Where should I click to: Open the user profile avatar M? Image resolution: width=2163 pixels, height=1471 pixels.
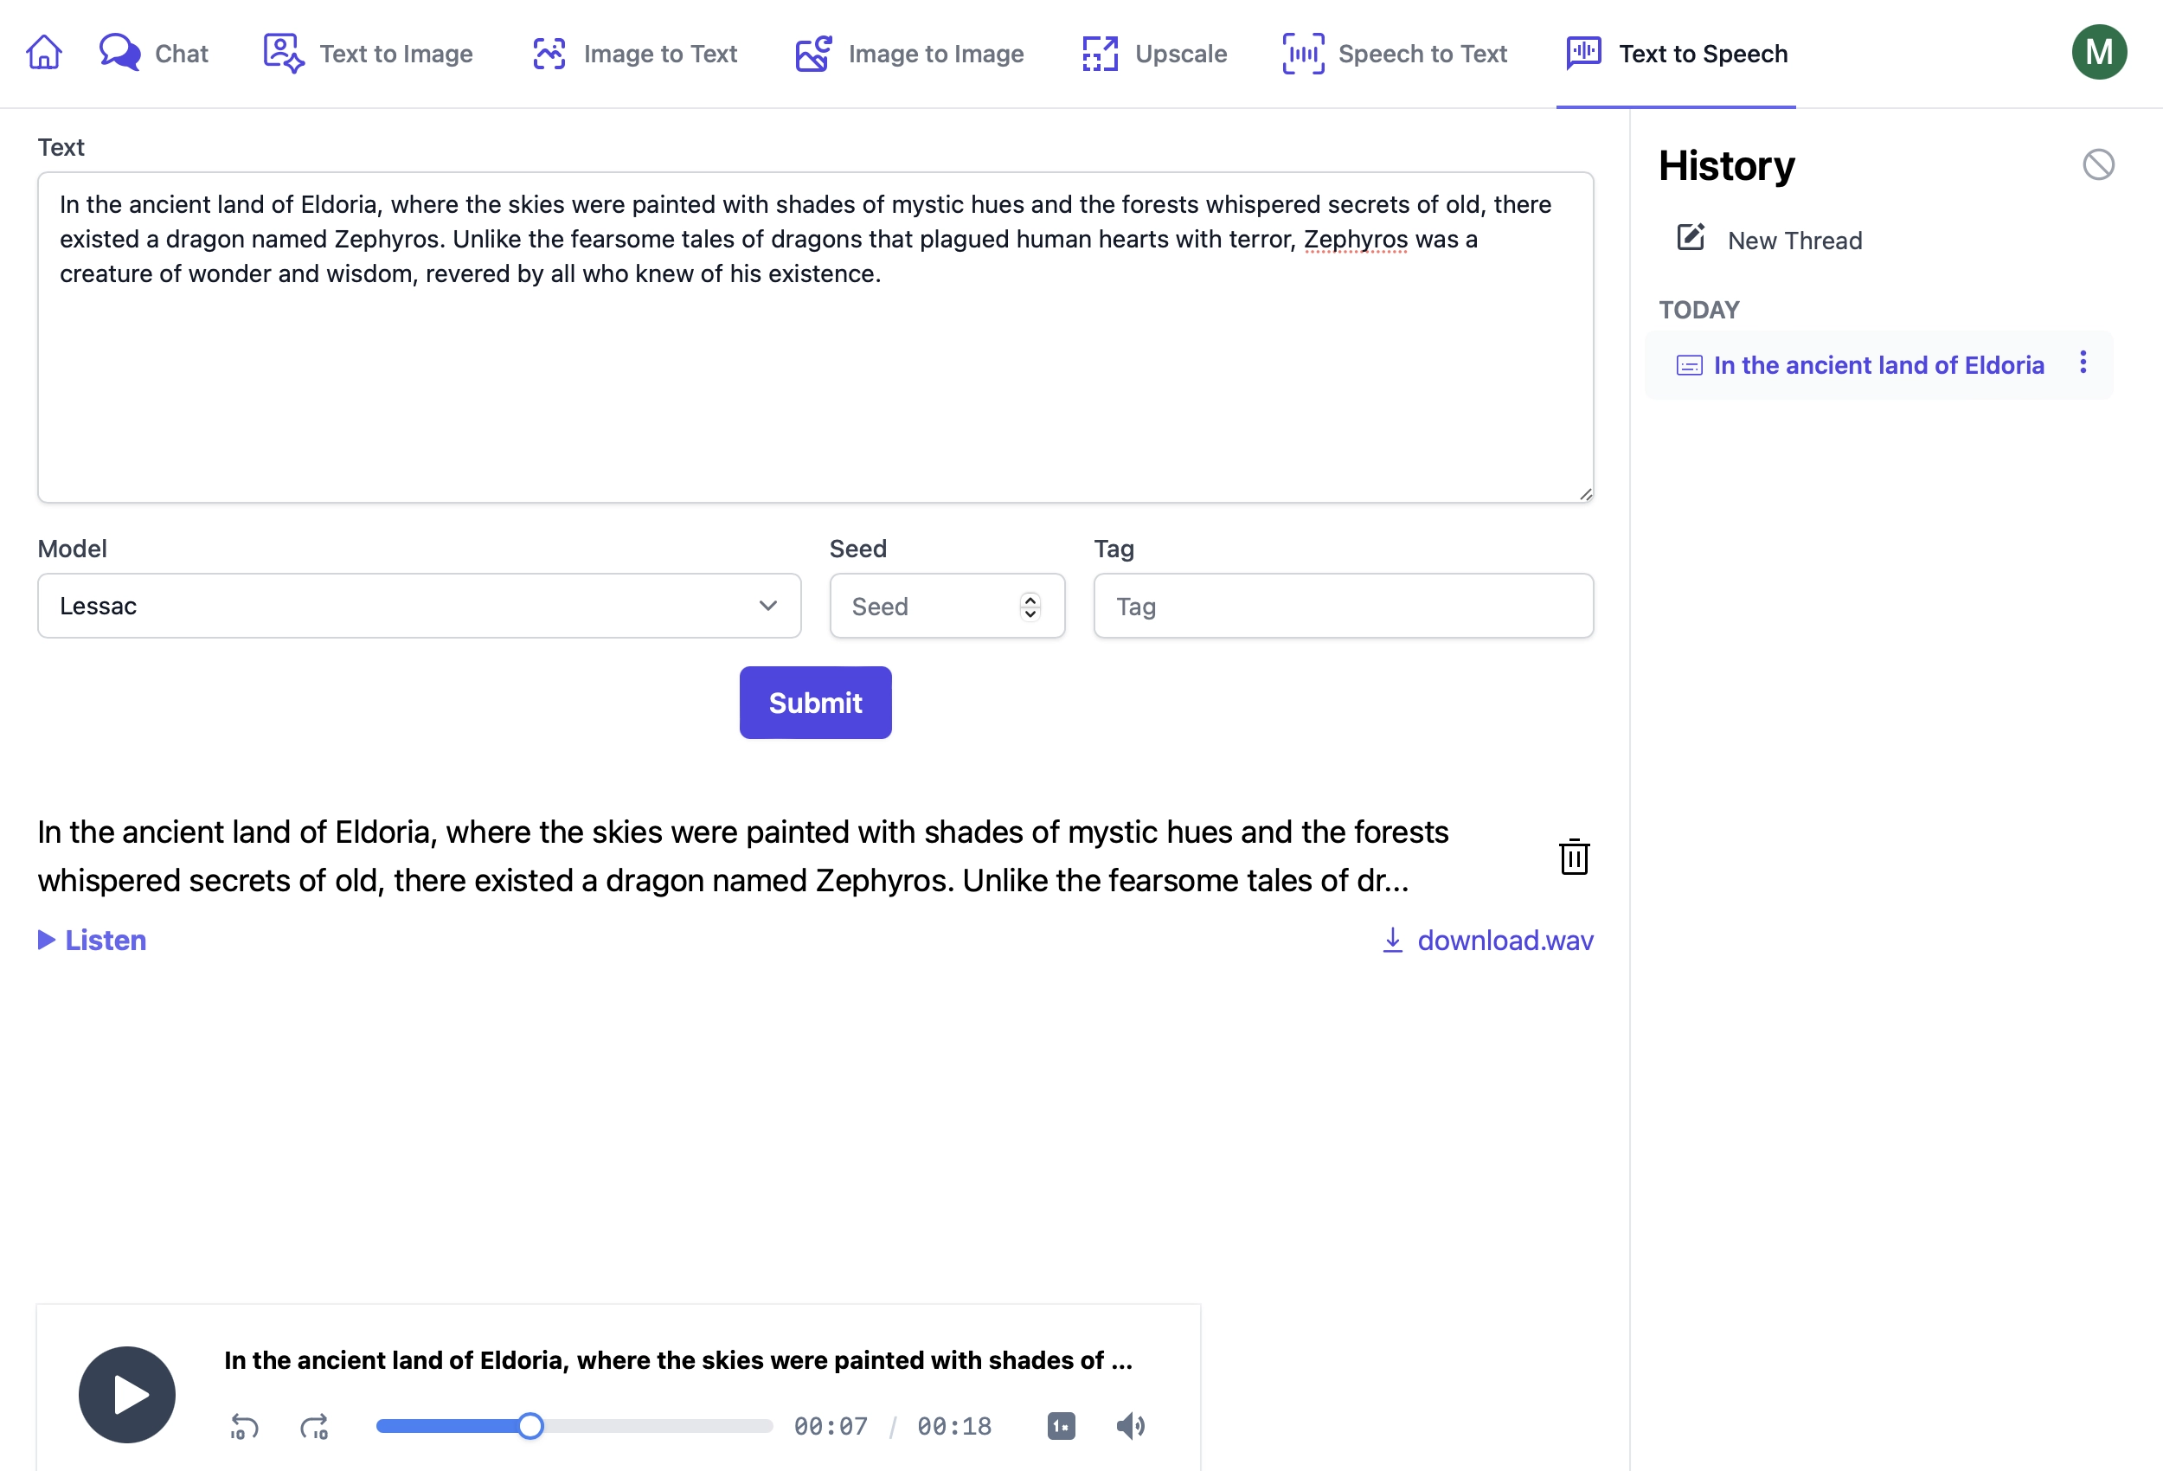2099,52
